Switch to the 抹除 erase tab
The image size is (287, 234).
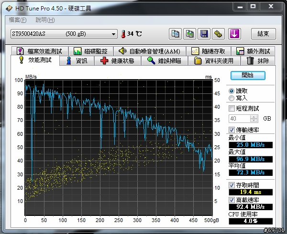pyautogui.click(x=258, y=61)
